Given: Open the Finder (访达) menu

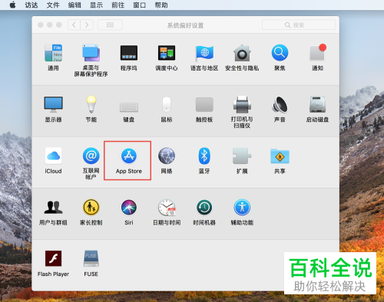Looking at the screenshot, I should (31, 5).
